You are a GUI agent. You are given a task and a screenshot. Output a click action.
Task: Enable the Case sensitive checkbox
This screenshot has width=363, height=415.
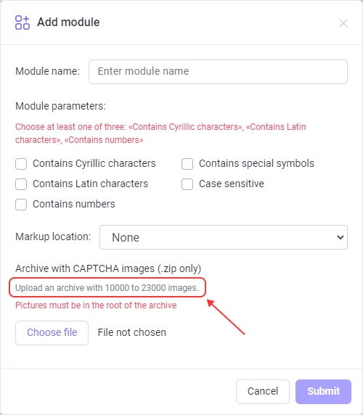[x=187, y=184]
